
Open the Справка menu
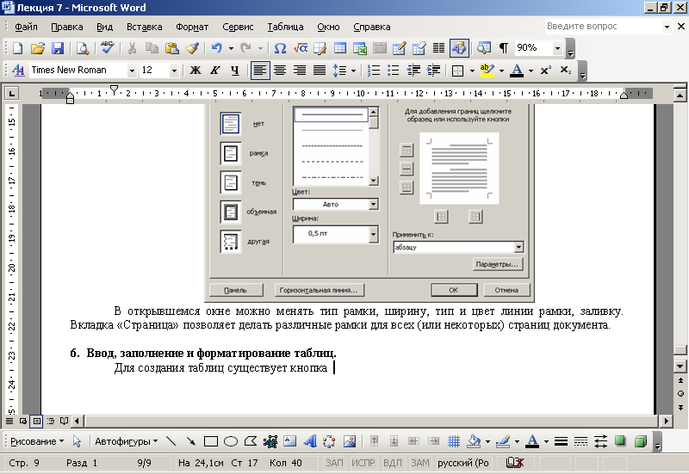(372, 27)
